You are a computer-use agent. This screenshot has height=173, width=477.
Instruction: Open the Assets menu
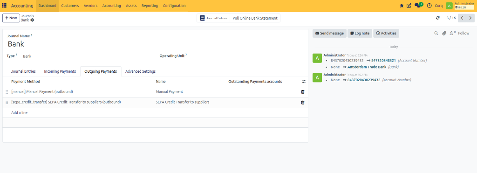(131, 6)
